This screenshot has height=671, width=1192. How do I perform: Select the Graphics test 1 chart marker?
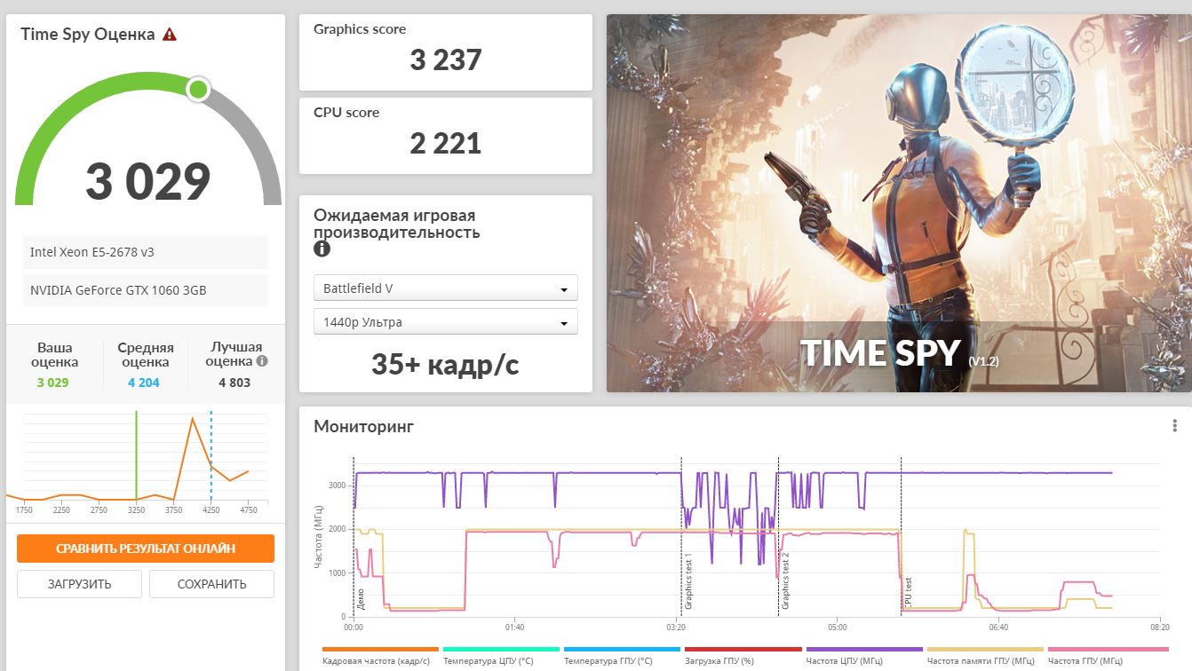coord(687,581)
